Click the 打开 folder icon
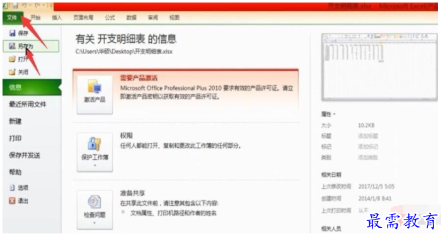Viewport: 443px width, 241px height. click(x=12, y=59)
